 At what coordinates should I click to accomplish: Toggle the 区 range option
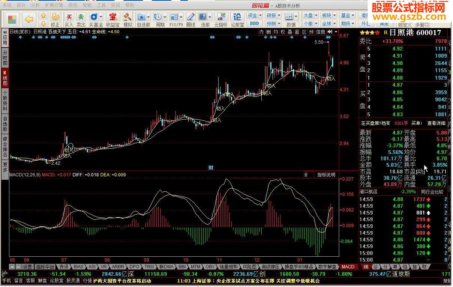click(x=304, y=32)
